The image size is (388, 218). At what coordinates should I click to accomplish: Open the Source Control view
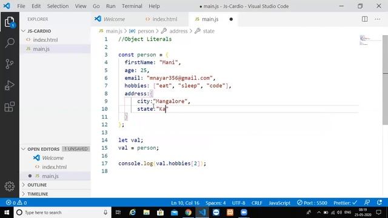[10, 64]
